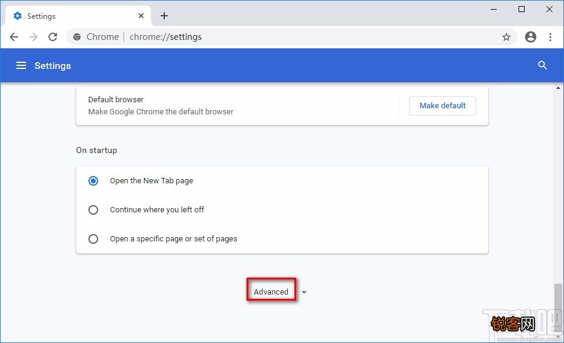Image resolution: width=564 pixels, height=343 pixels.
Task: Expand the Advanced settings section
Action: 271,292
